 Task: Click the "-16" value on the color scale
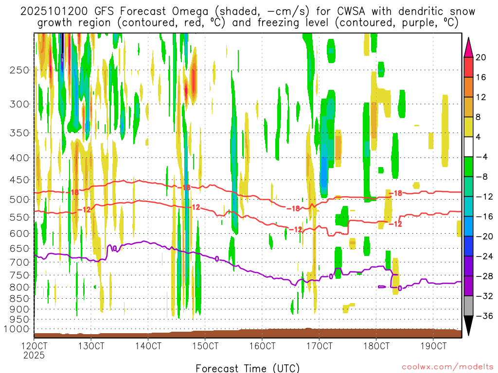click(484, 216)
